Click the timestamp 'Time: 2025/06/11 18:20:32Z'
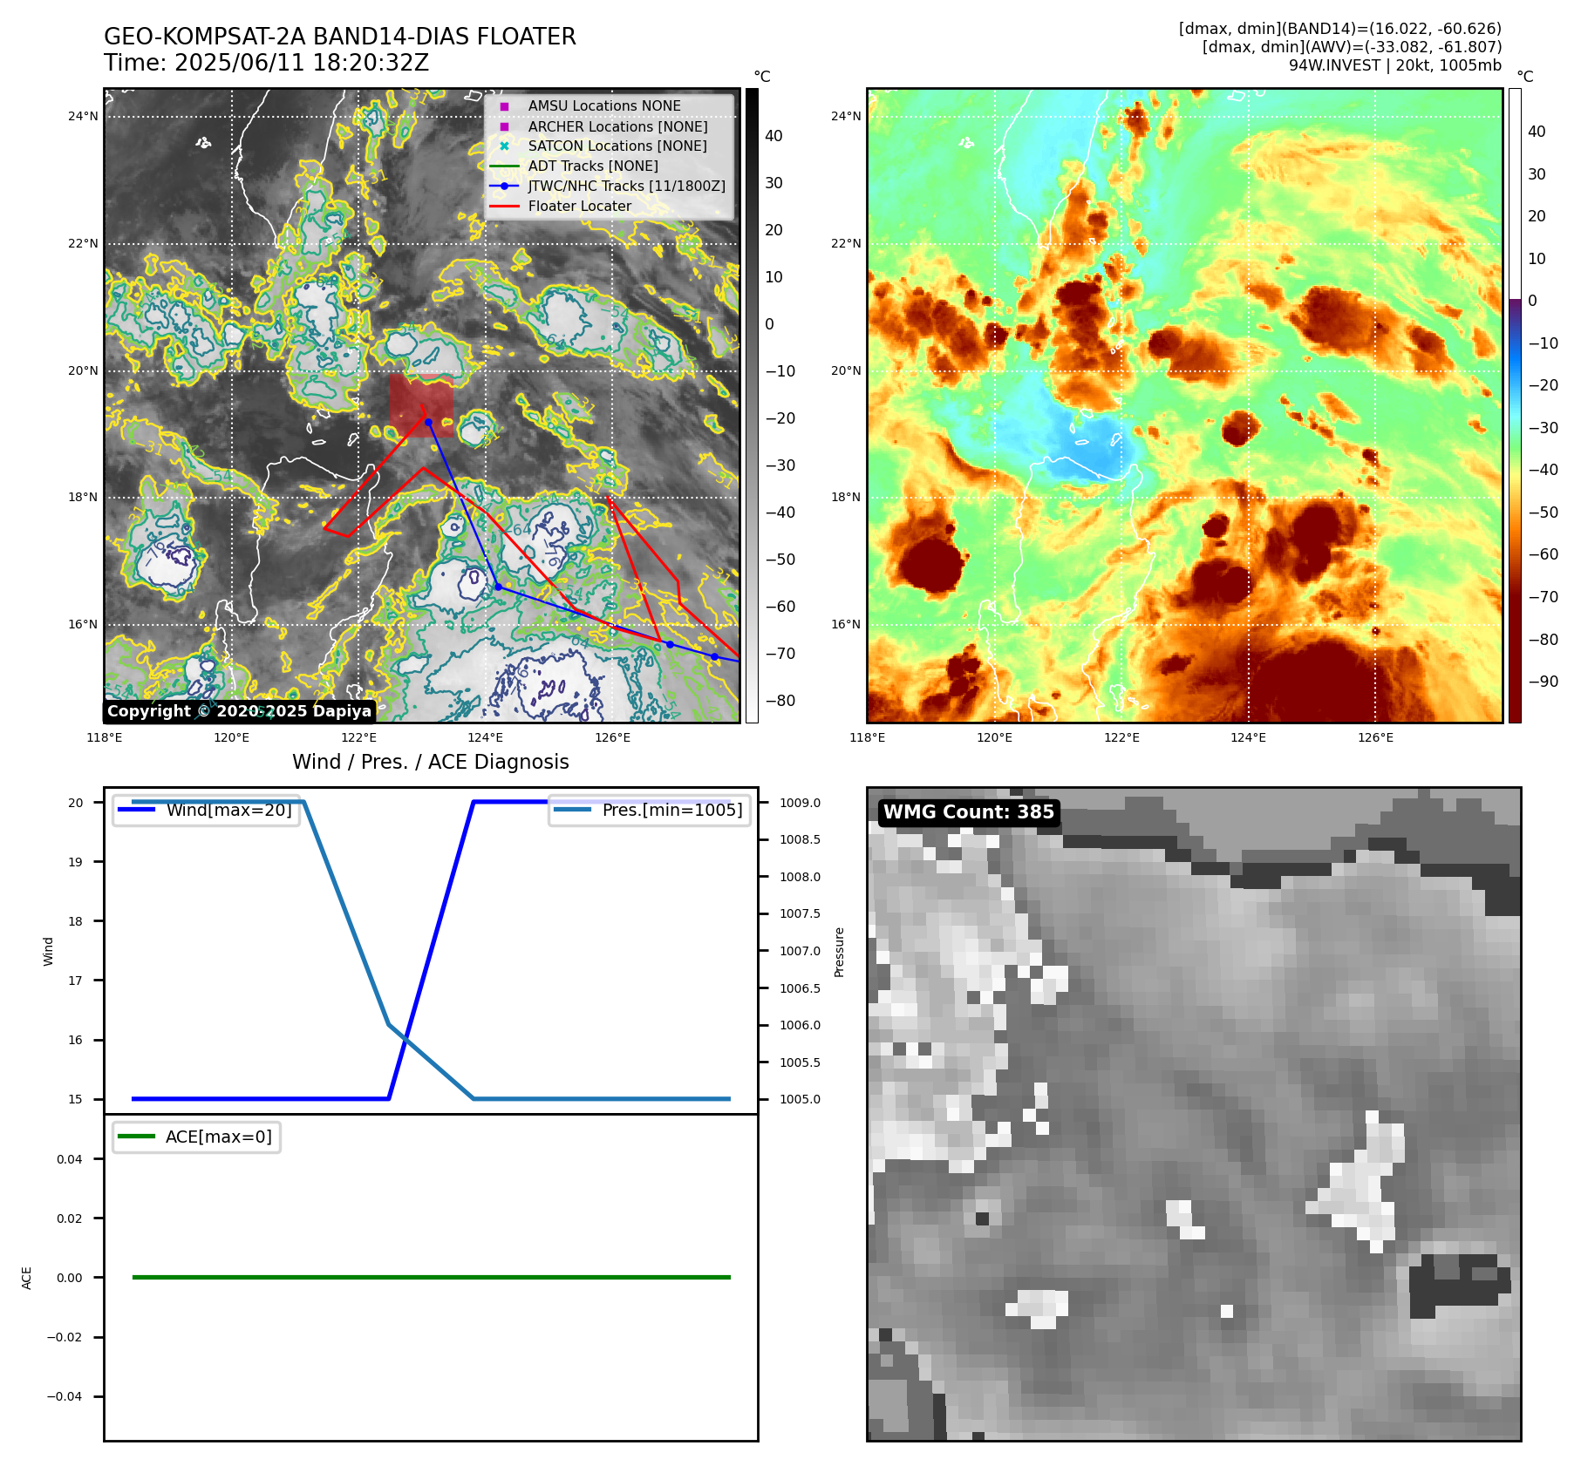 [x=267, y=63]
